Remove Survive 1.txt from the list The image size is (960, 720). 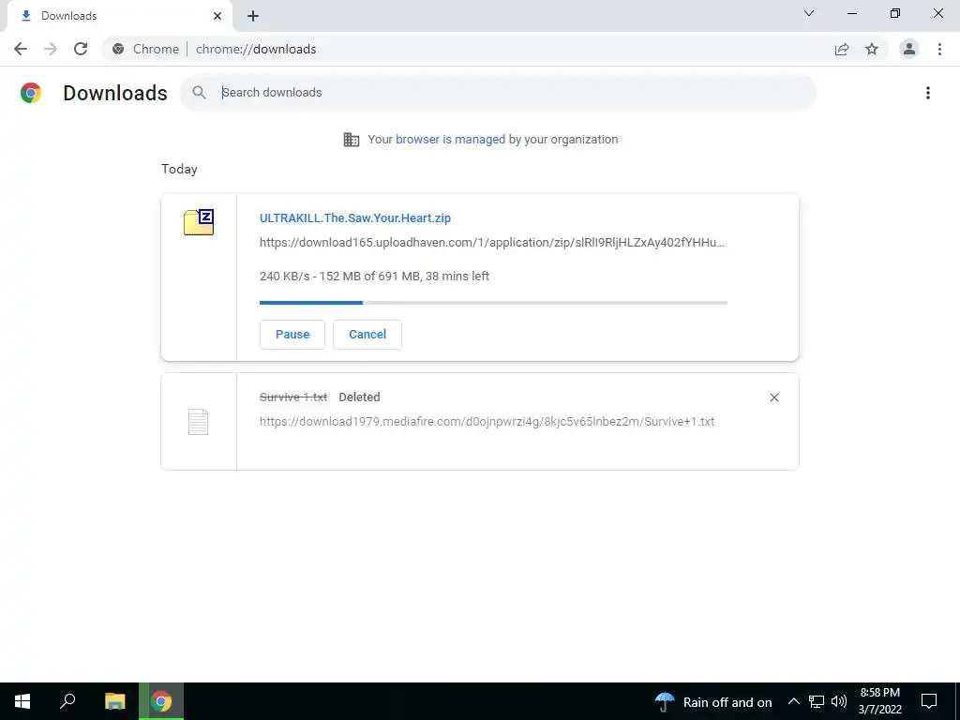(773, 397)
